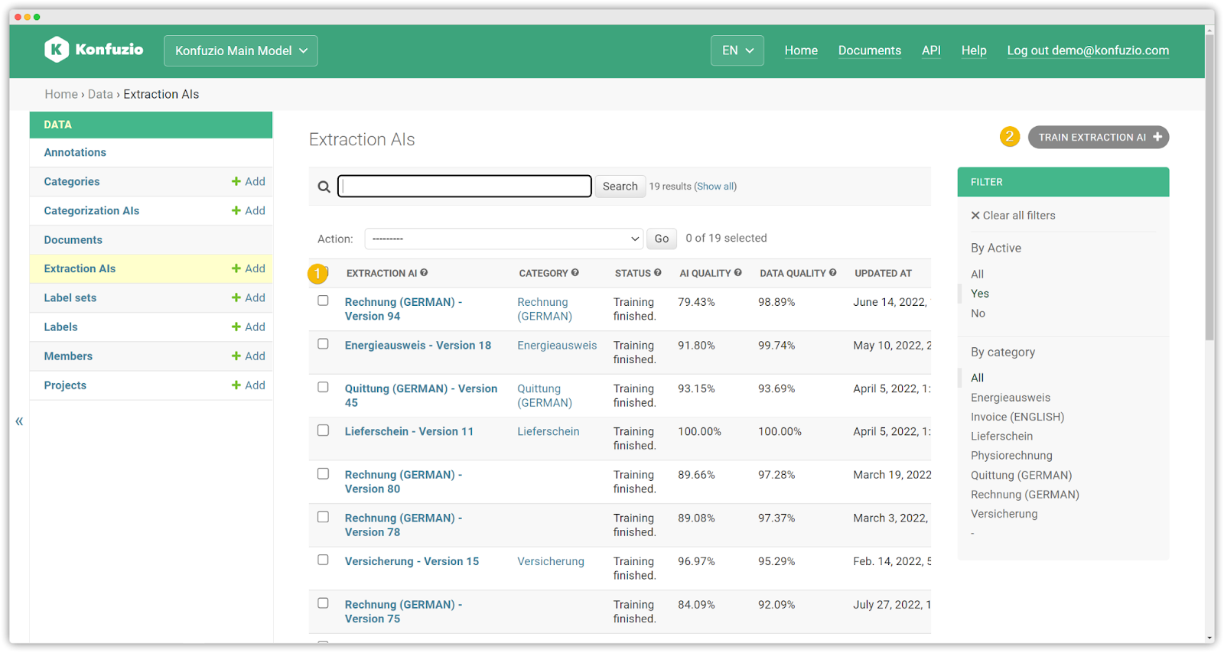Screen dimensions: 1224x653
Task: Sort by Updated At column header
Action: point(883,273)
